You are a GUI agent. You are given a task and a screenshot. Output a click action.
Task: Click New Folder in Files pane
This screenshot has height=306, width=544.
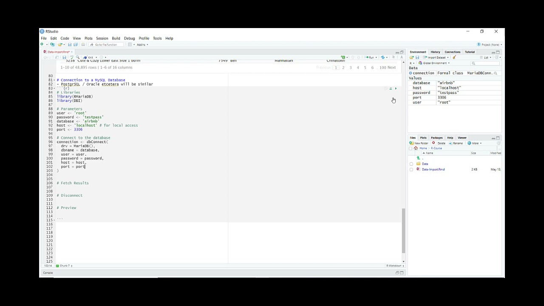tap(419, 143)
